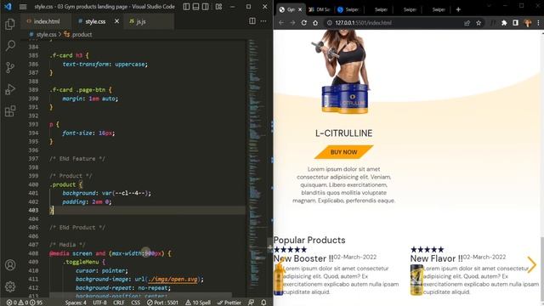The image size is (544, 306).
Task: Click the New Booster !! heading
Action: 303,258
